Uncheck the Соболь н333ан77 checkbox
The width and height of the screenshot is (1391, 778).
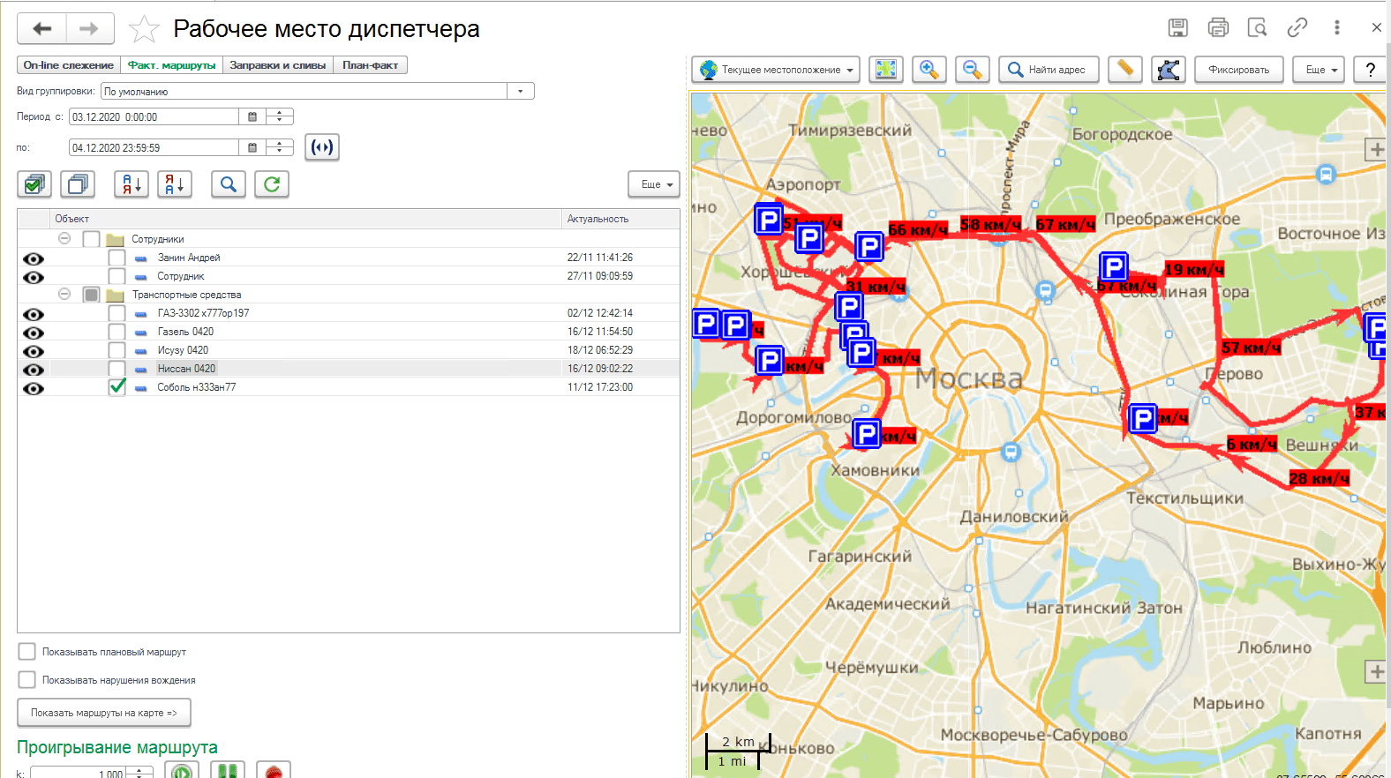click(117, 387)
